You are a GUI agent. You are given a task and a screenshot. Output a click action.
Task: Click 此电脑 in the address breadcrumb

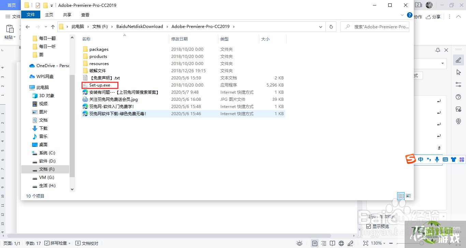pyautogui.click(x=77, y=27)
